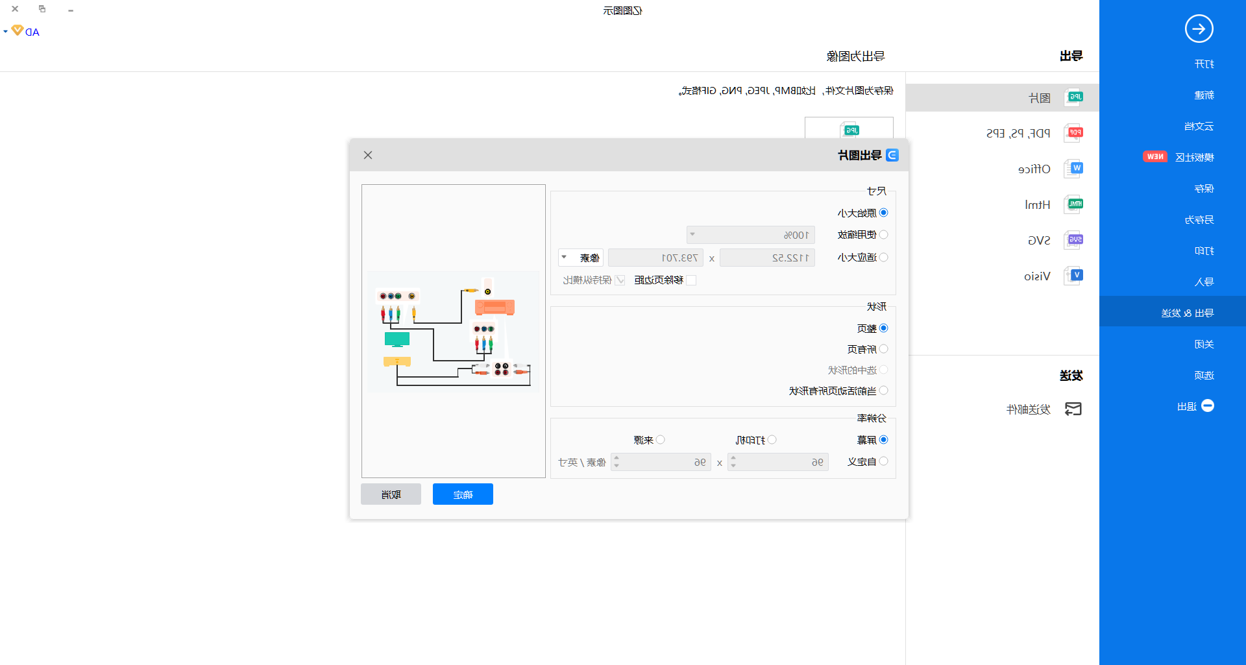1246x665 pixels.
Task: Select the 屏幕 resolution radio button
Action: (x=883, y=440)
